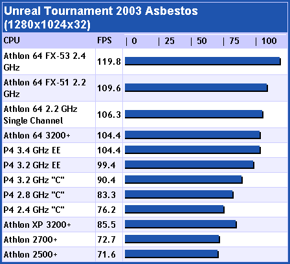290x264 pixels.
Task: Select the Athlon 64 FX-51 2.2 GHz row label
Action: click(45, 88)
